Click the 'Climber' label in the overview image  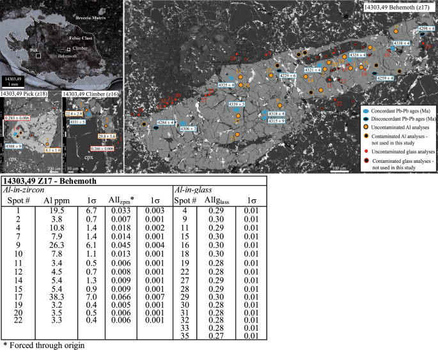coord(80,49)
